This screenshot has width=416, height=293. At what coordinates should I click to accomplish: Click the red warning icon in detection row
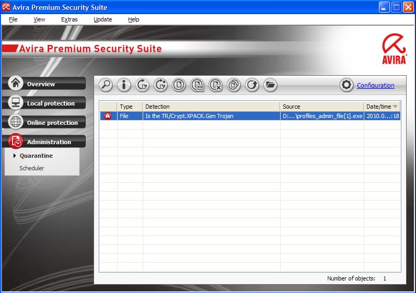point(108,116)
